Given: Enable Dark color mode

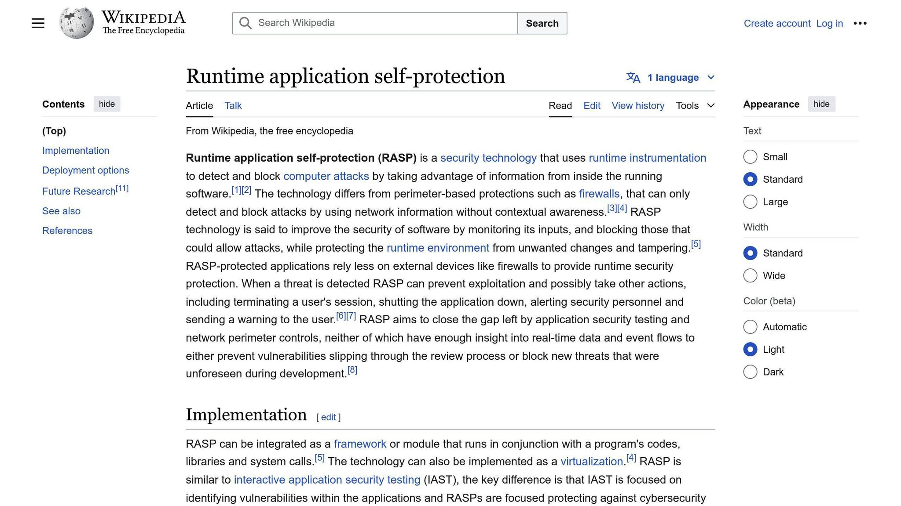Looking at the screenshot, I should pos(750,372).
